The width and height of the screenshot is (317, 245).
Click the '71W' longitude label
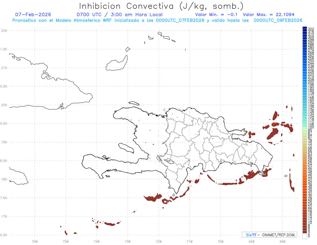189,241
